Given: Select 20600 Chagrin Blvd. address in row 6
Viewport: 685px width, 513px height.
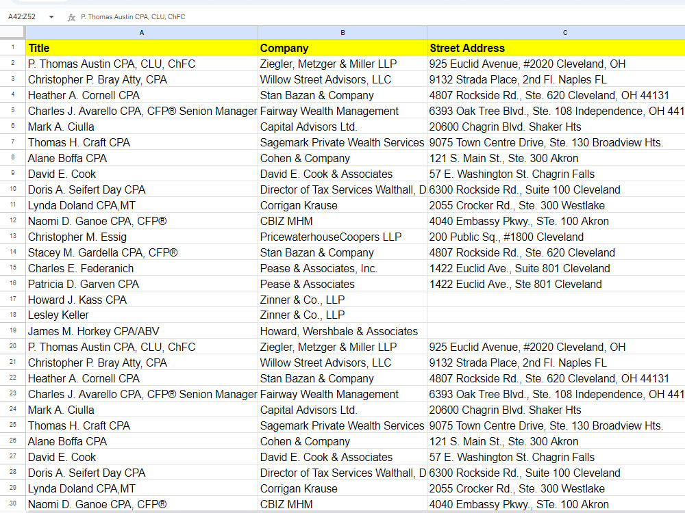Looking at the screenshot, I should coord(556,127).
